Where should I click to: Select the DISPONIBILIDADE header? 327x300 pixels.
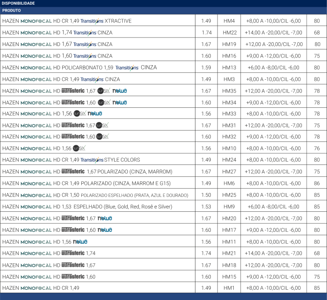point(18,3)
